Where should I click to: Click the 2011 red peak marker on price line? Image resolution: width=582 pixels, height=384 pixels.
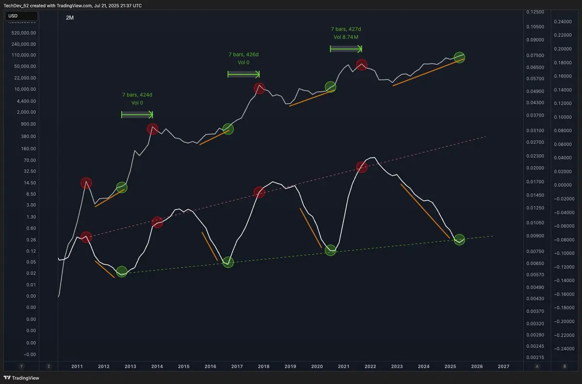86,183
